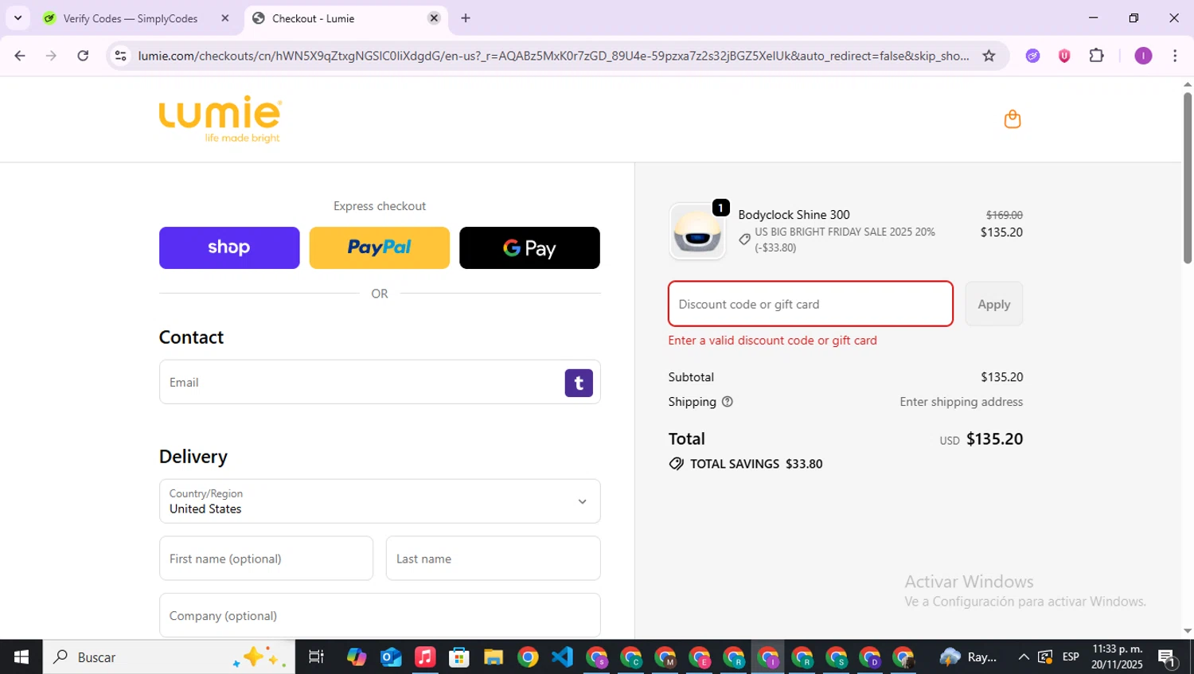Reload the checkout page
This screenshot has width=1194, height=674.
83,56
